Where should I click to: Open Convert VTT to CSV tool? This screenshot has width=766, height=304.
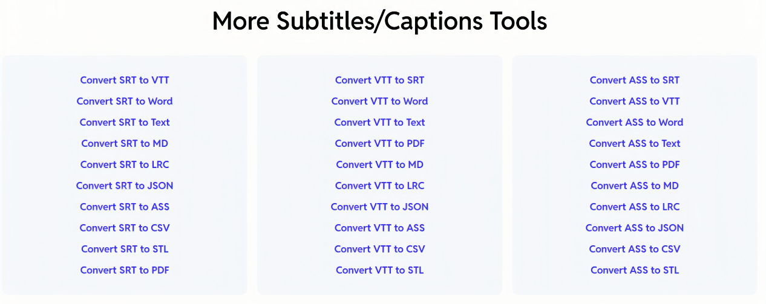pyautogui.click(x=380, y=249)
